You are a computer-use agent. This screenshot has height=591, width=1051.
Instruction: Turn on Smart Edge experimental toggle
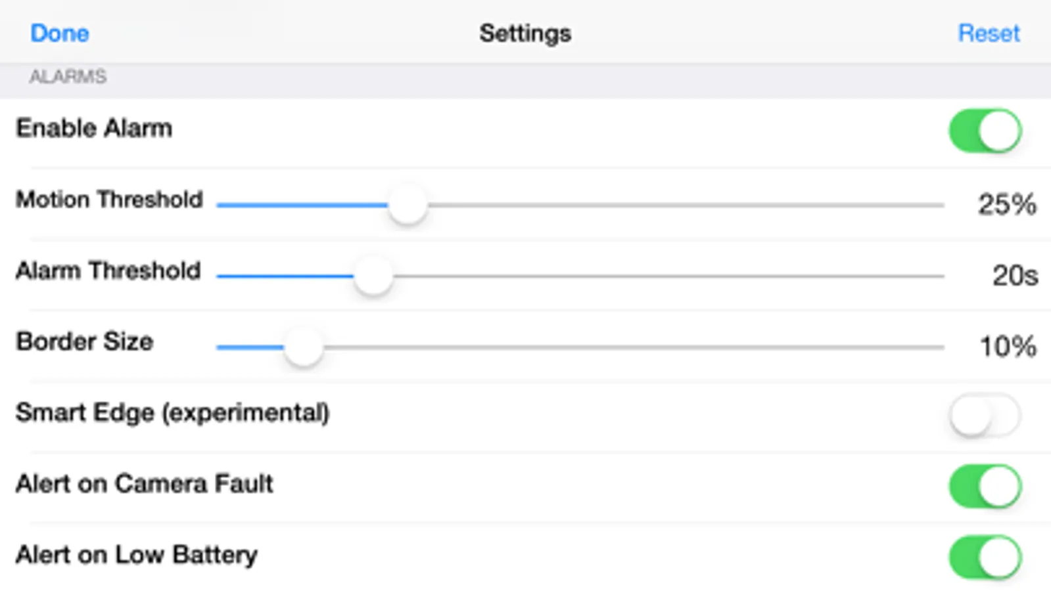tap(985, 415)
